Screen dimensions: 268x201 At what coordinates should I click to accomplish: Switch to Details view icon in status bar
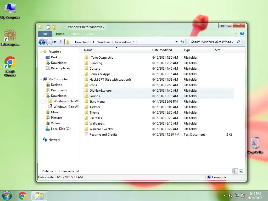coord(235,171)
